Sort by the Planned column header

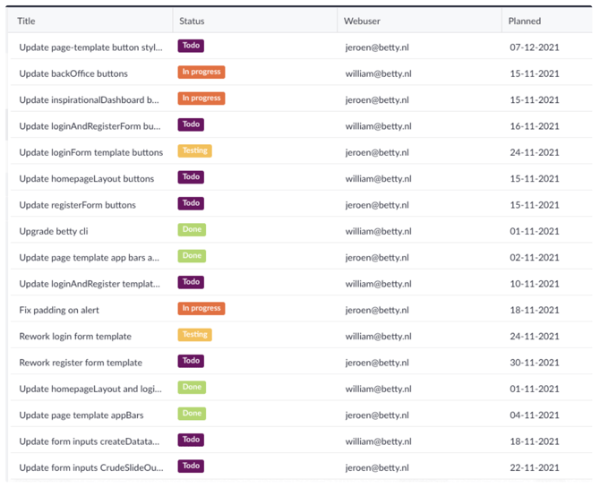pyautogui.click(x=525, y=21)
